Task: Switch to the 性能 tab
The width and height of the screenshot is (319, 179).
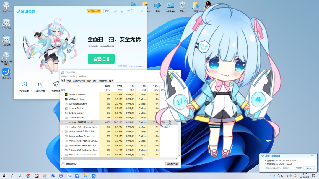Action: tap(69, 81)
